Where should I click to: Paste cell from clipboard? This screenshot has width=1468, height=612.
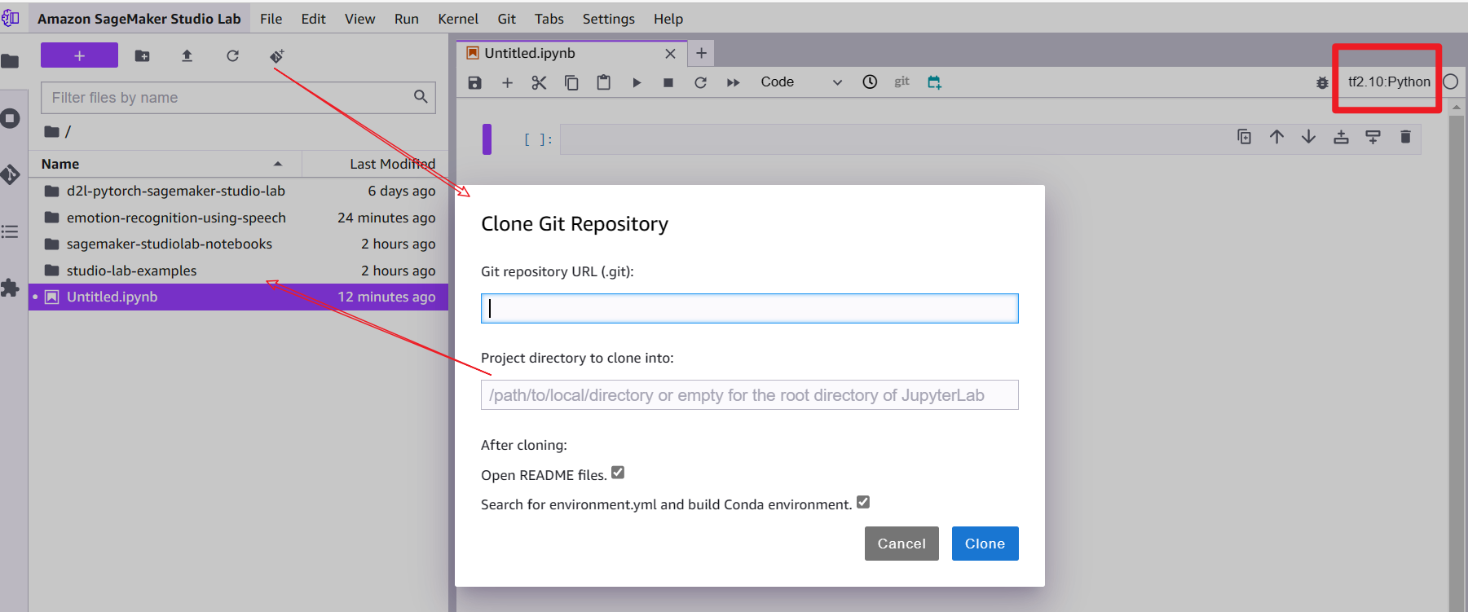click(x=604, y=82)
